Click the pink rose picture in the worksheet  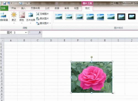point(92,77)
